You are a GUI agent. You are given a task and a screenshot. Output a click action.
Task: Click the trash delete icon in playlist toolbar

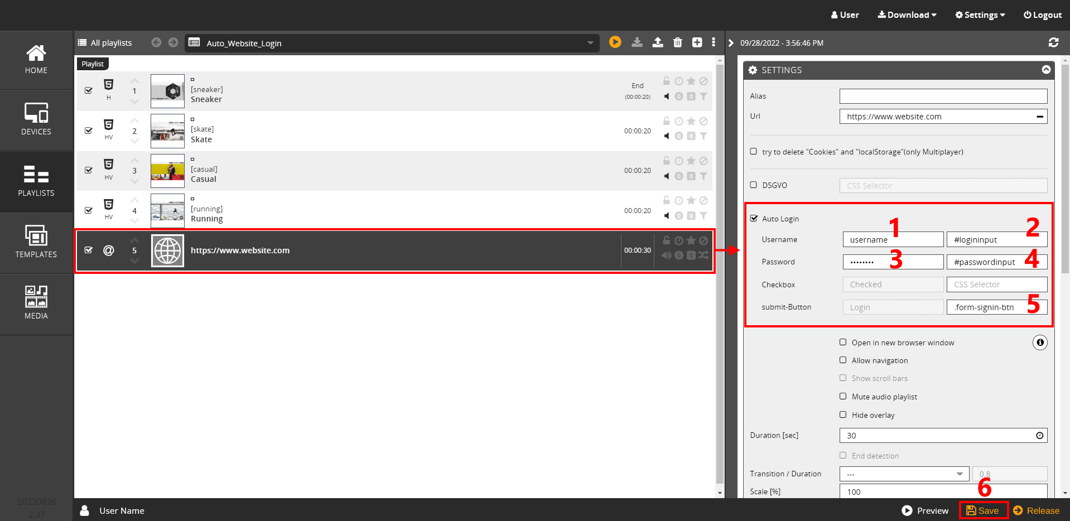point(677,42)
